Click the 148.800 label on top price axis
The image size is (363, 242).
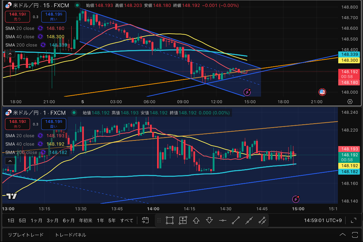coord(349,7)
